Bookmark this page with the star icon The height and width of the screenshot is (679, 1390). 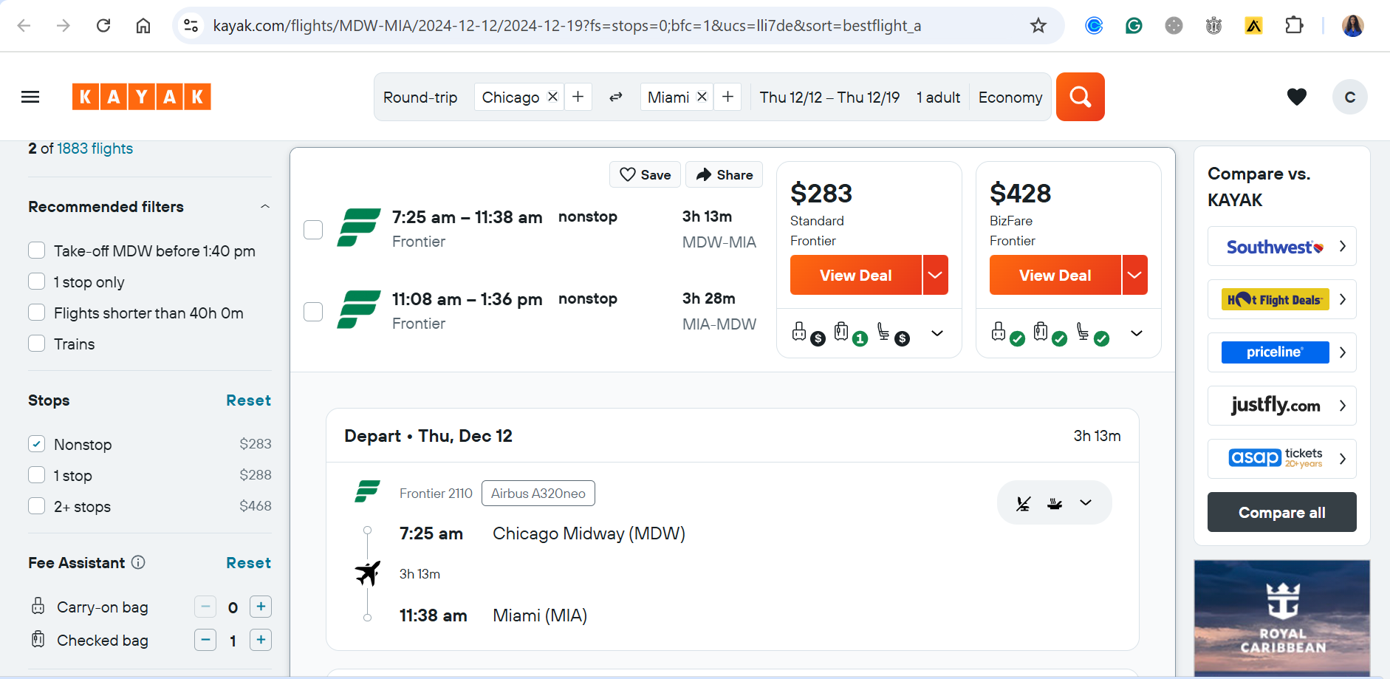click(x=1038, y=26)
